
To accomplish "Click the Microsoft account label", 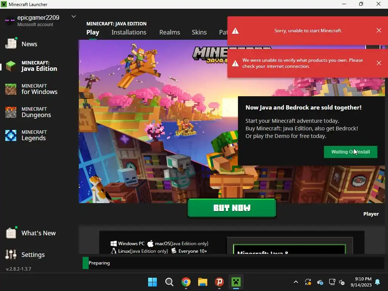I will pos(35,25).
